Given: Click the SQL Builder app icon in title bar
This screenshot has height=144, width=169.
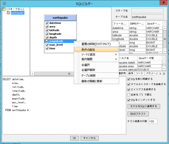Looking at the screenshot, I should [4, 3].
